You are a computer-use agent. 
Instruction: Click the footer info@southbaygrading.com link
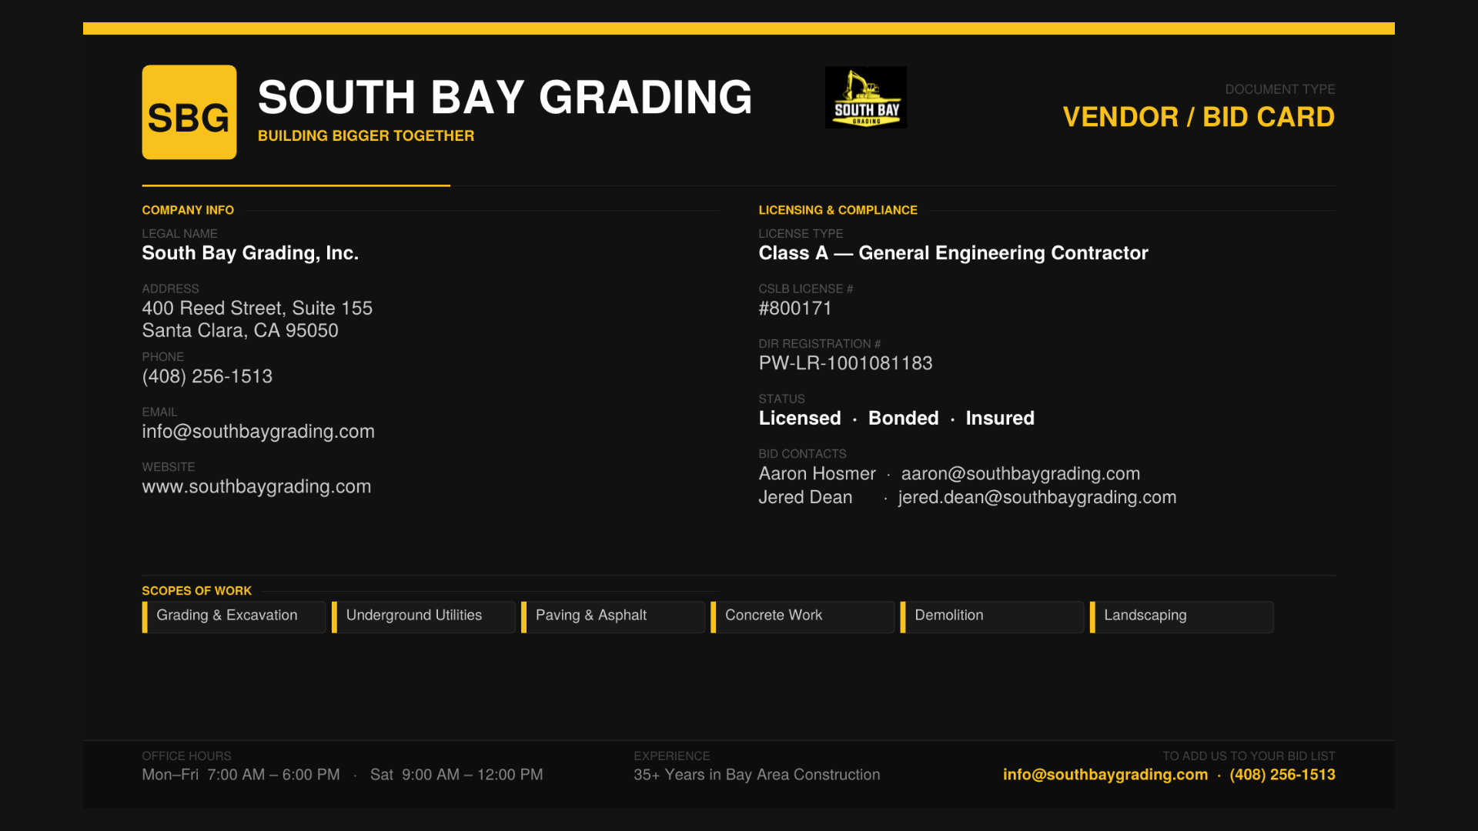pyautogui.click(x=1105, y=775)
